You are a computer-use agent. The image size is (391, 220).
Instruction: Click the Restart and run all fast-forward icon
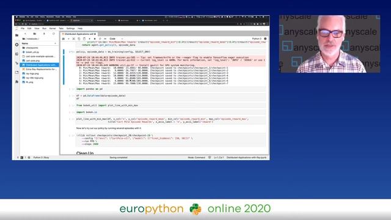pos(105,39)
